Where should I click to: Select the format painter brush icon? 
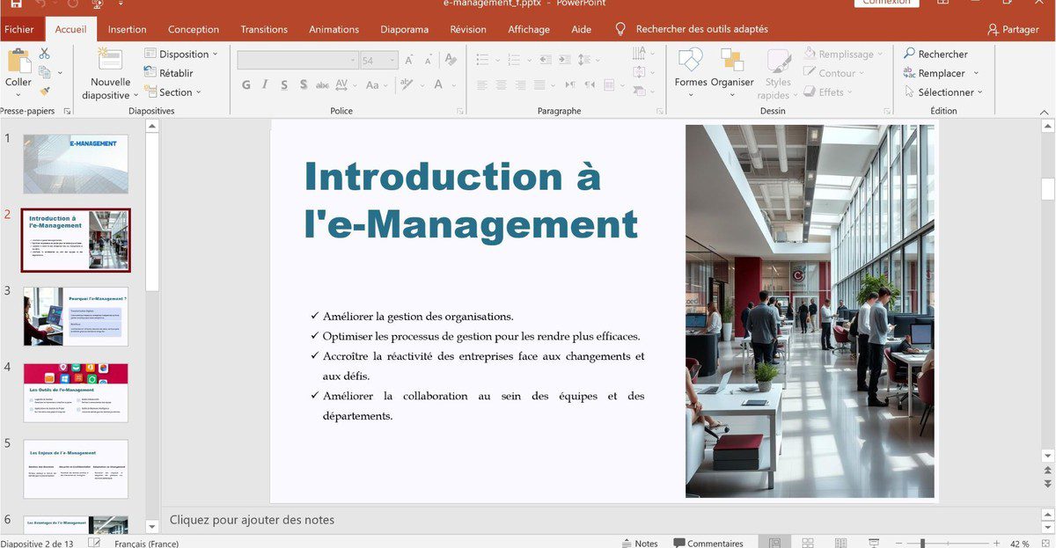click(45, 91)
